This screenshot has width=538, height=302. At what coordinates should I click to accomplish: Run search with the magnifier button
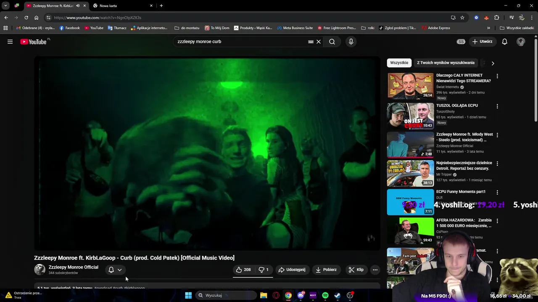332,42
